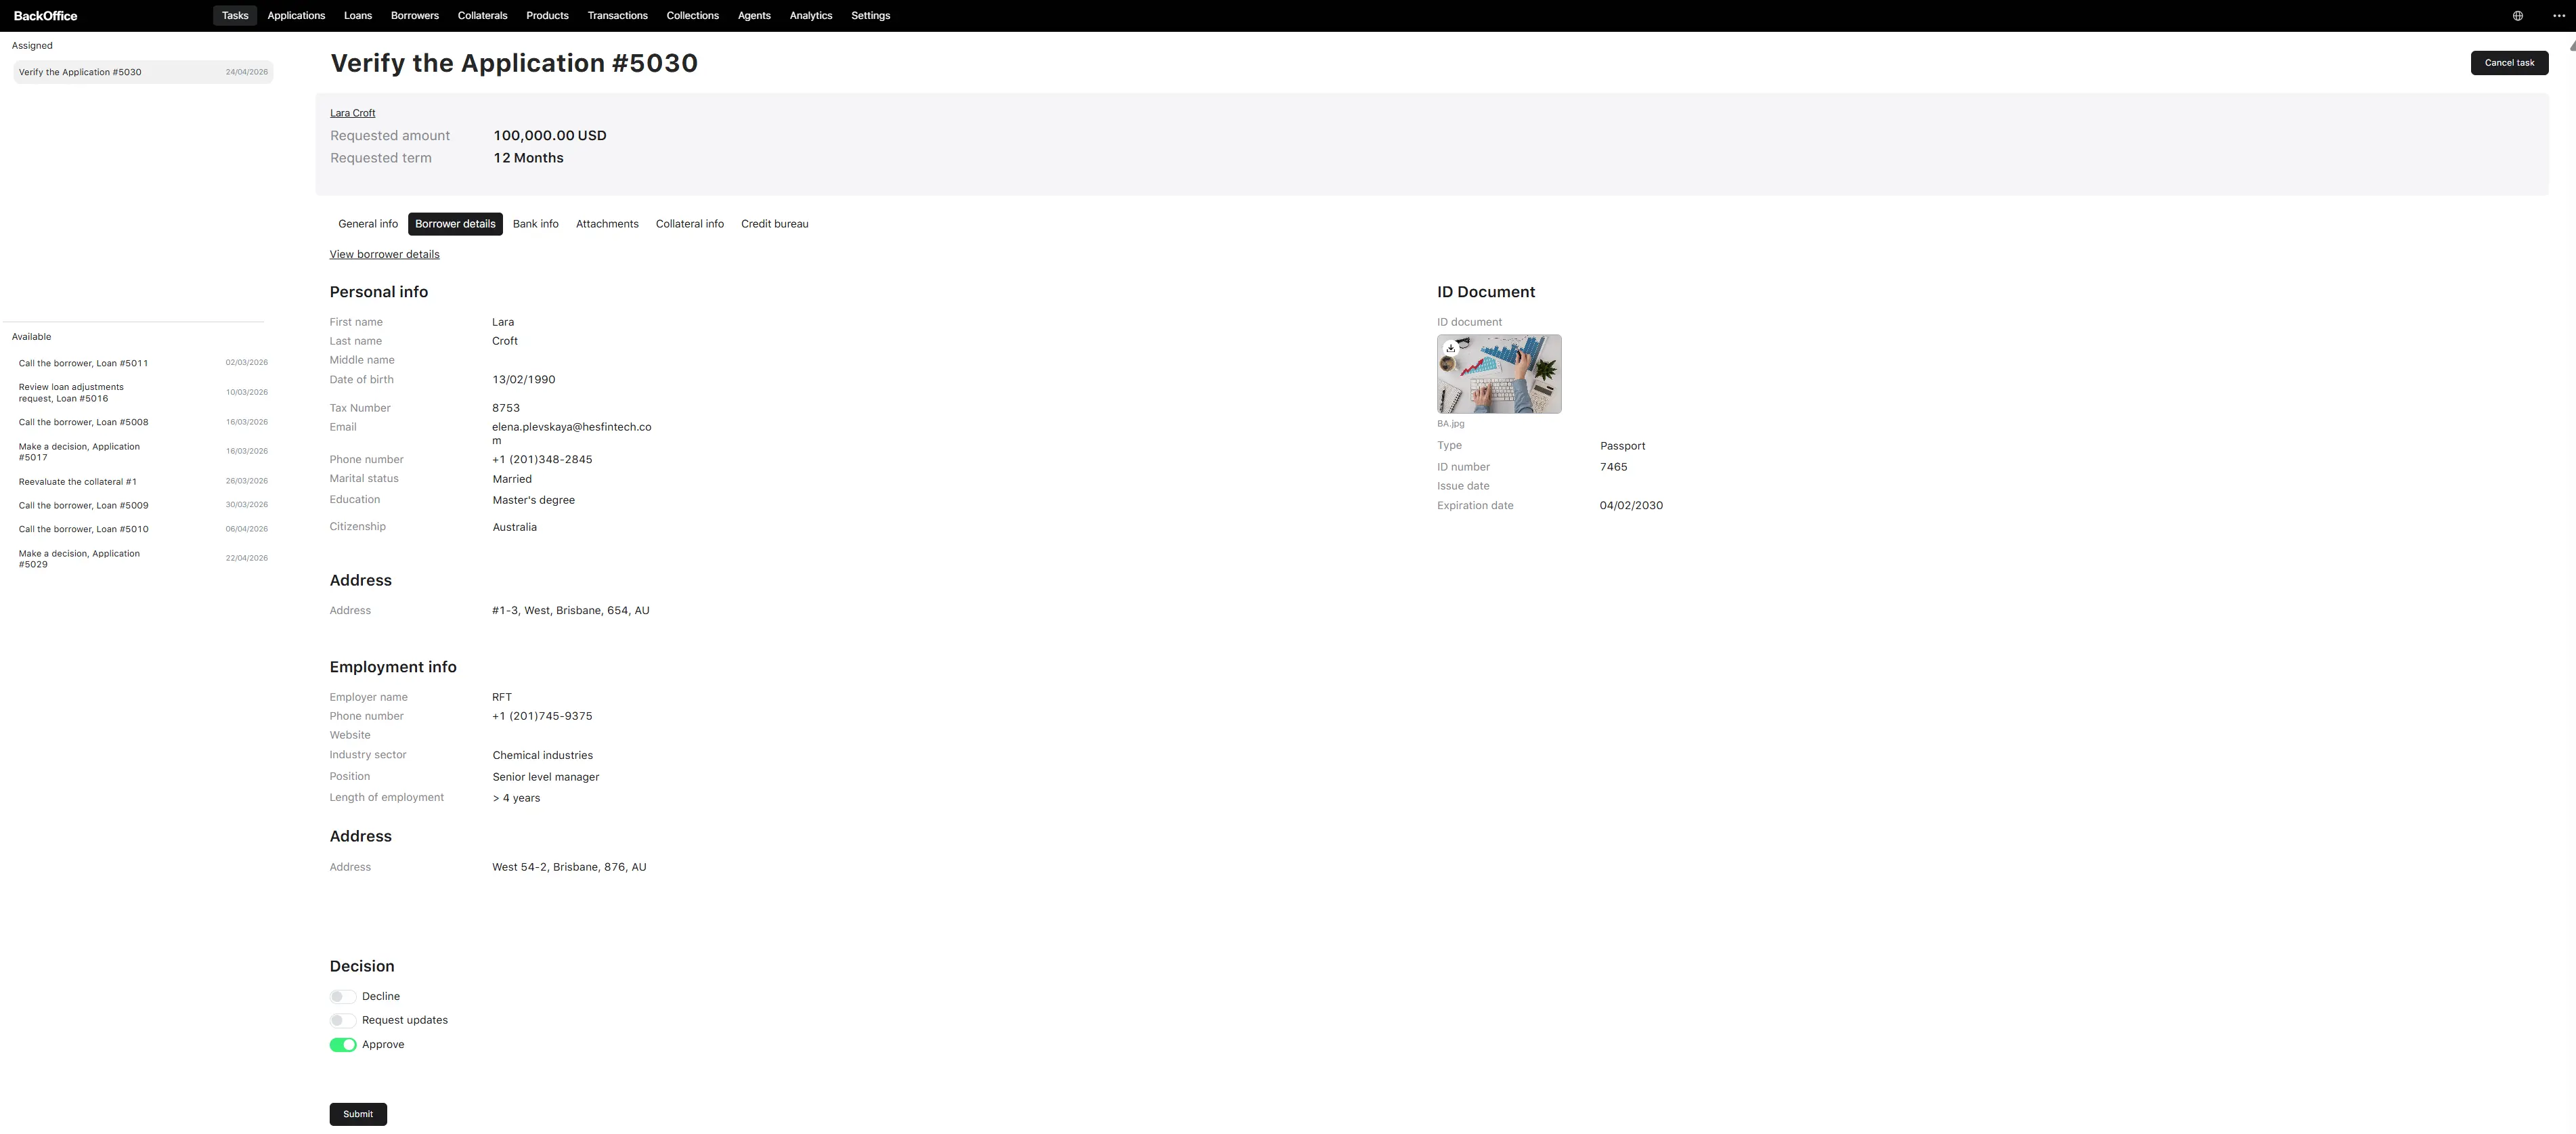The image size is (2576, 1134).
Task: Click the BA.jpg file name
Action: coord(1450,424)
